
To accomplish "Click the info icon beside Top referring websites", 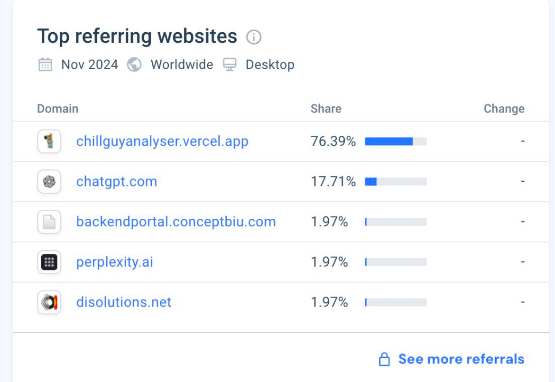I will tap(254, 37).
